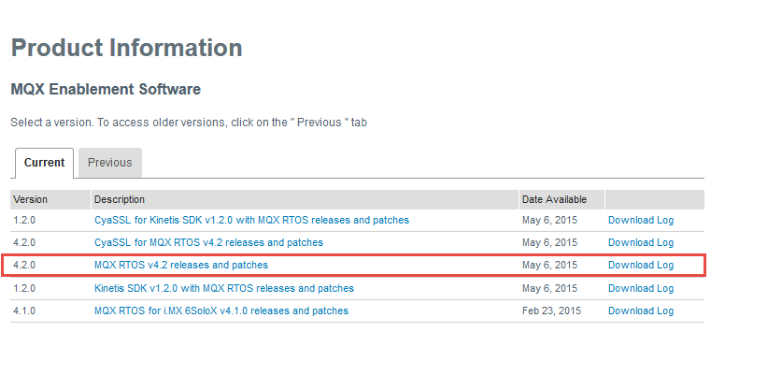Click the Feb 23, 2015 date cell
The image size is (782, 390).
click(550, 311)
